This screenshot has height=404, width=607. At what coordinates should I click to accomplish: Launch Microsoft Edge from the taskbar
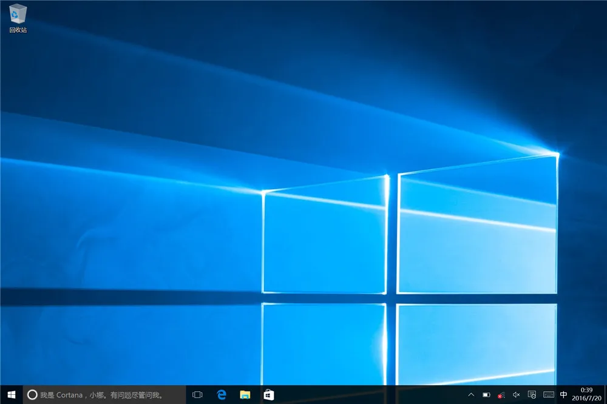point(222,395)
